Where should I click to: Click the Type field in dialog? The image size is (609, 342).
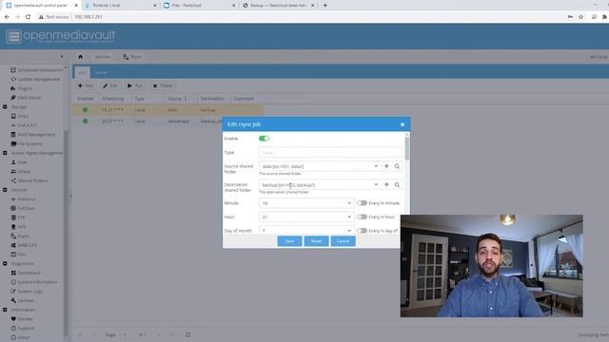(x=331, y=152)
